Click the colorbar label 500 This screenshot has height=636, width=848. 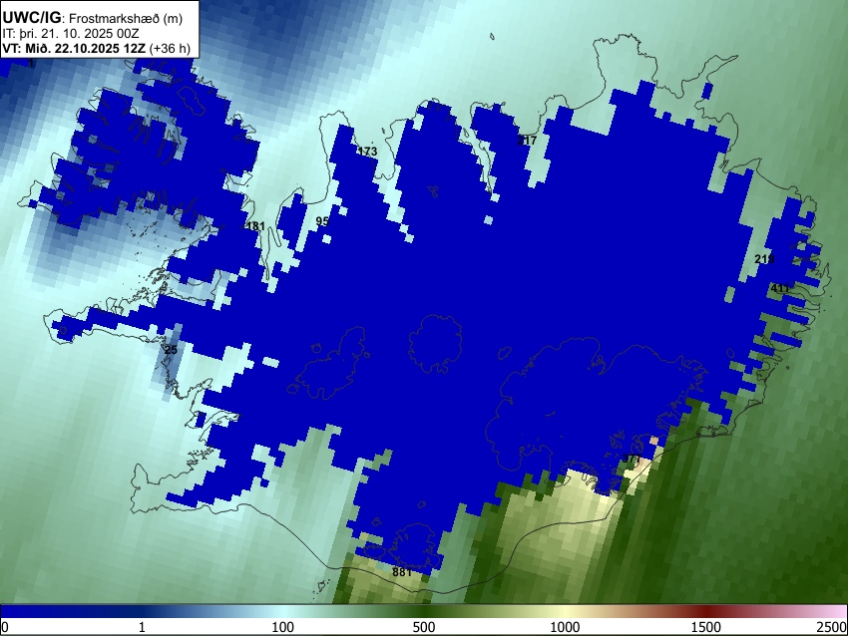tap(424, 627)
